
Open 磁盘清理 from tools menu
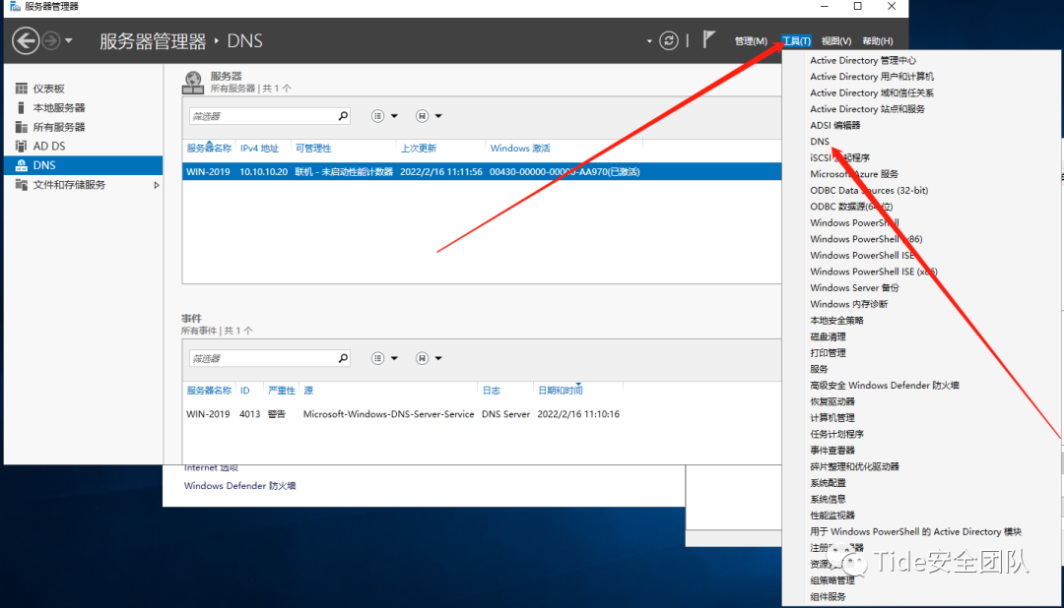(828, 336)
